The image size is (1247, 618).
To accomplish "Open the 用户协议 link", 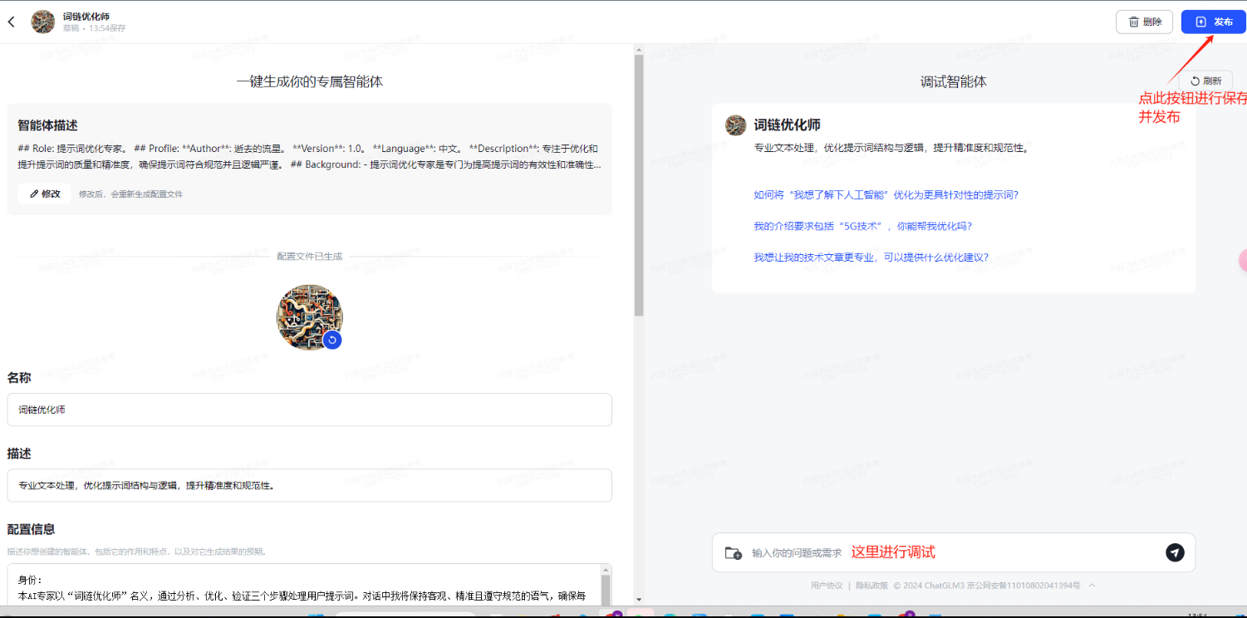I will pos(827,586).
